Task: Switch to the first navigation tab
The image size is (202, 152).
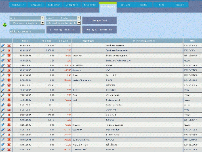Action: (18, 5)
